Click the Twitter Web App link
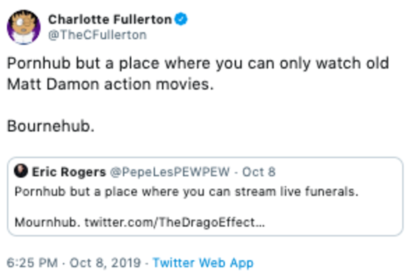The width and height of the screenshot is (412, 277). (203, 263)
